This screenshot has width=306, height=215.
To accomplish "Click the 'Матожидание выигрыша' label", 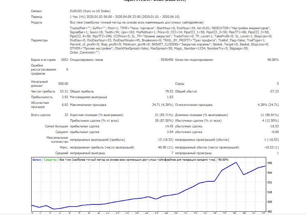I will click(88, 97).
